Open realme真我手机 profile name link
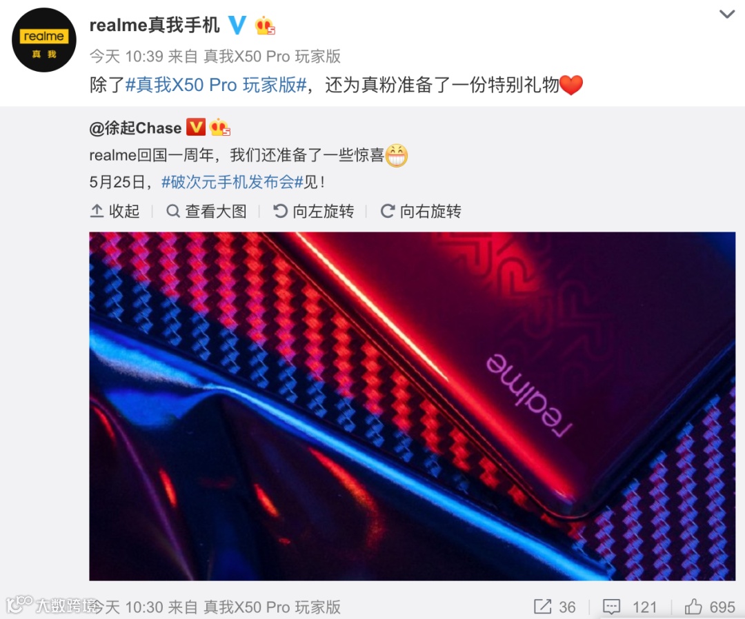 (x=155, y=25)
